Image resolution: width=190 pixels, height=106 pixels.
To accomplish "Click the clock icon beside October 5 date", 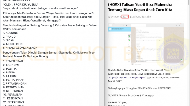I will (x=109, y=17).
